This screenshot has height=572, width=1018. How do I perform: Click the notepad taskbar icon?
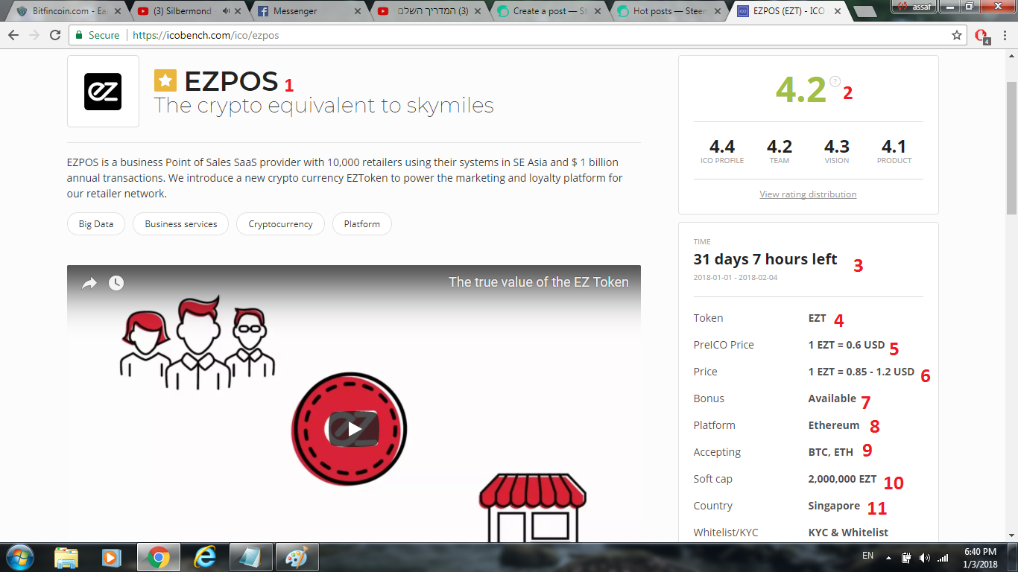[251, 557]
